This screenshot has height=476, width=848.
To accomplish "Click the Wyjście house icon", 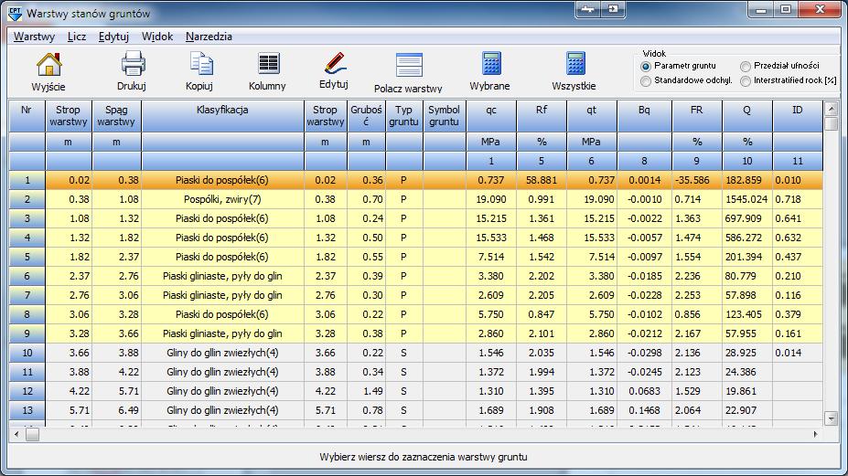I will tap(49, 64).
